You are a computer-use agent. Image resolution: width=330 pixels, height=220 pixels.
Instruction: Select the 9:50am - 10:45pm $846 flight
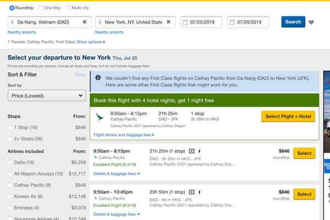pyautogui.click(x=304, y=194)
